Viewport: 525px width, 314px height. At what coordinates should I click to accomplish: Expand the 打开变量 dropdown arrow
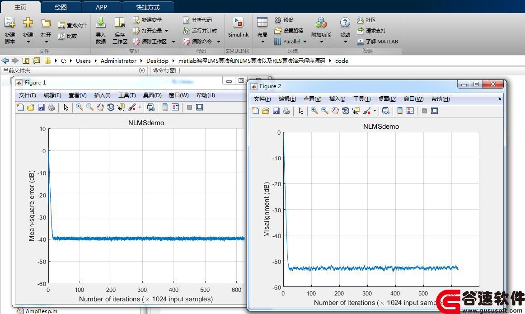click(x=166, y=31)
